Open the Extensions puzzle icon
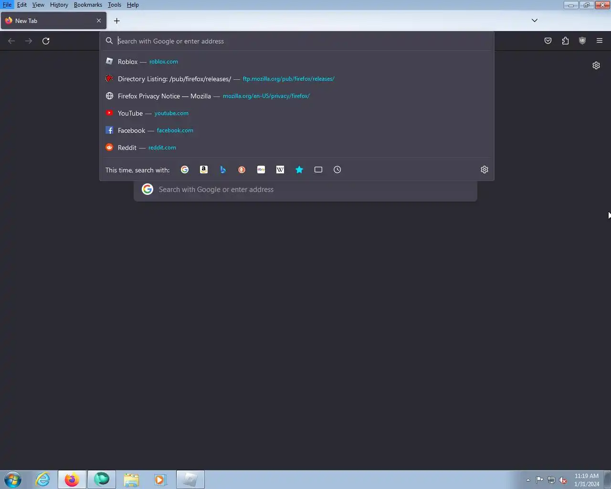The width and height of the screenshot is (611, 489). pos(565,41)
